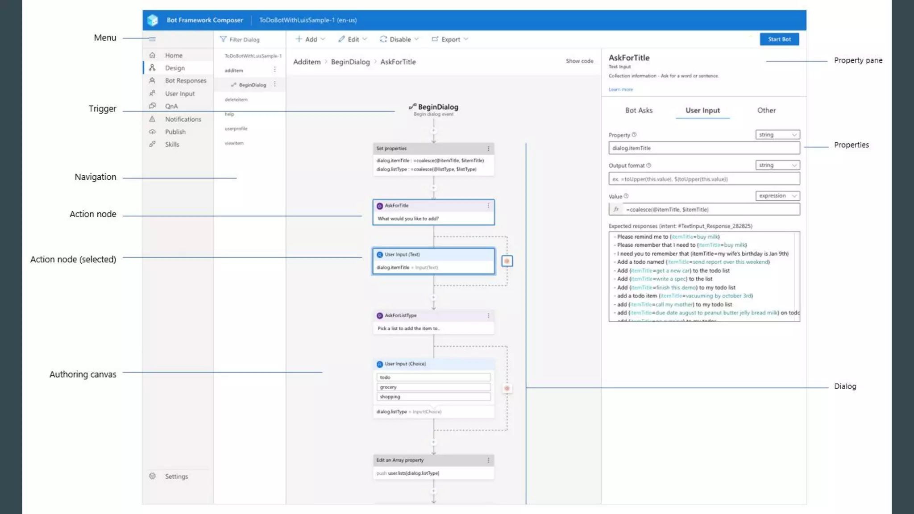
Task: Click the Publish cloud icon
Action: click(x=152, y=132)
